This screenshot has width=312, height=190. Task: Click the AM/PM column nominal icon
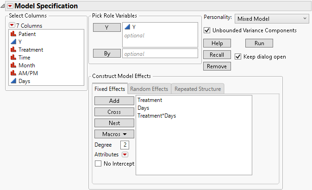pyautogui.click(x=13, y=73)
